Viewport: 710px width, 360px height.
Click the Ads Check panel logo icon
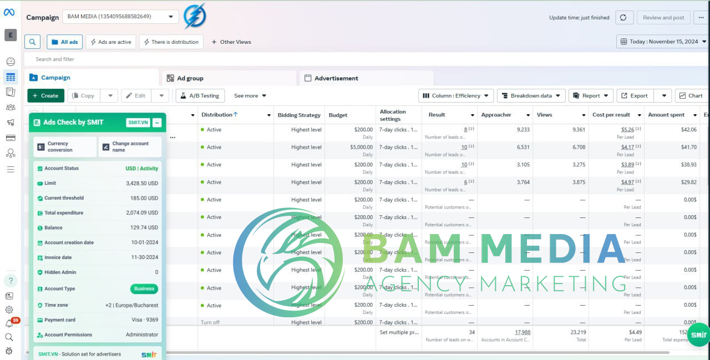[x=37, y=123]
